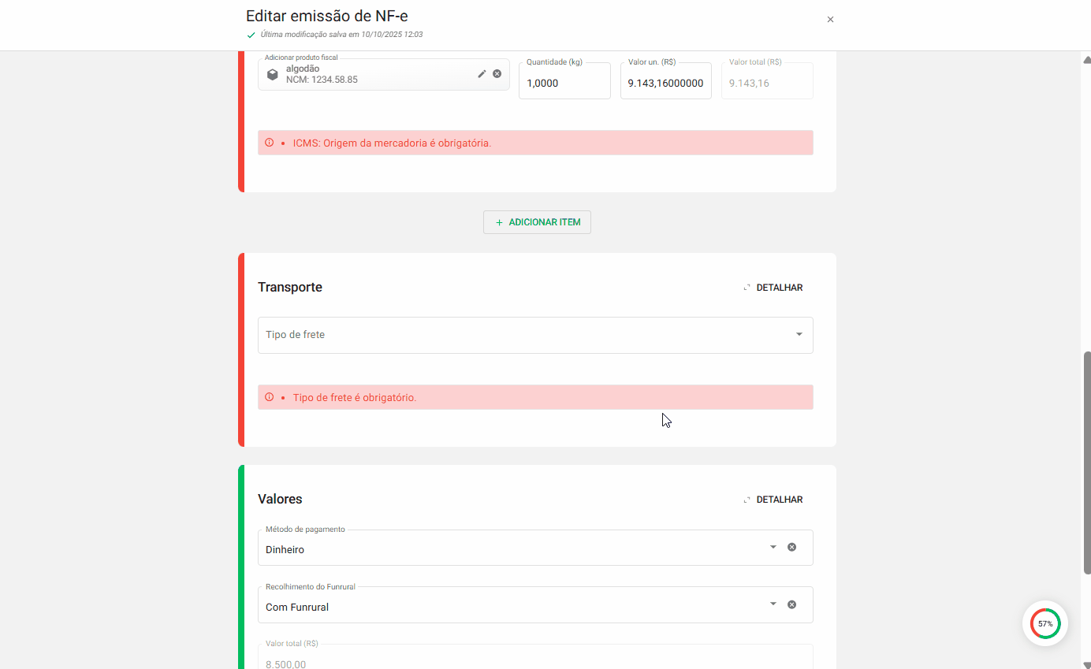The width and height of the screenshot is (1091, 669).
Task: Remove the algodão product via the X icon
Action: [x=497, y=73]
